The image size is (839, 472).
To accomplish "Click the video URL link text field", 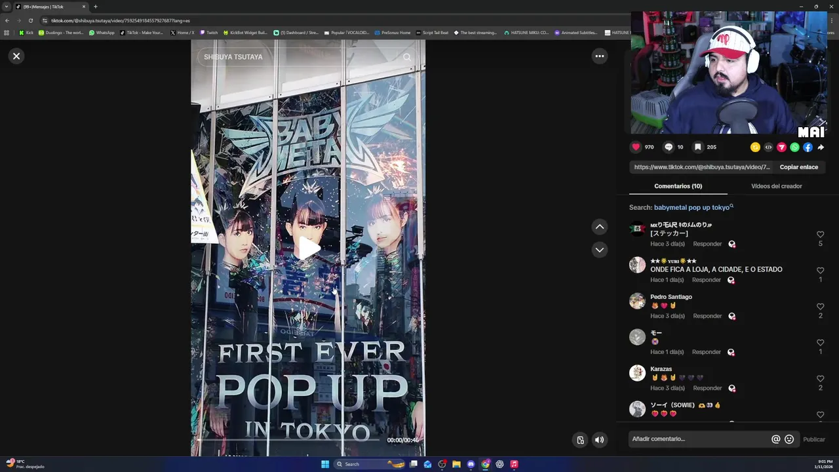I will (x=702, y=167).
